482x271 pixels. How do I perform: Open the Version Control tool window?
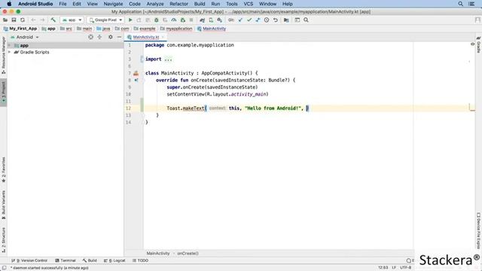29,260
